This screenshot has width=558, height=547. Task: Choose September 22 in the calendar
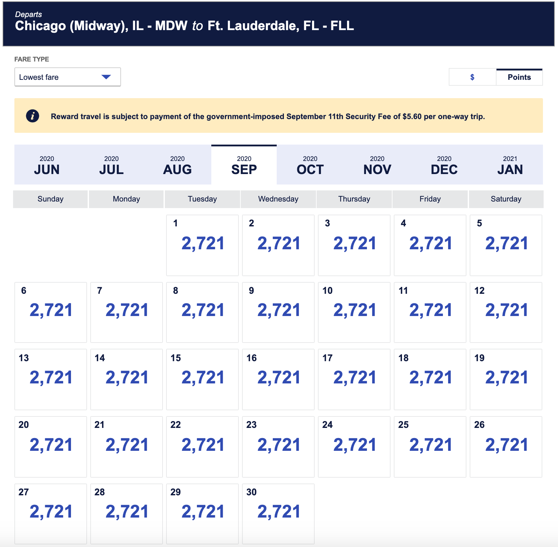pyautogui.click(x=202, y=447)
